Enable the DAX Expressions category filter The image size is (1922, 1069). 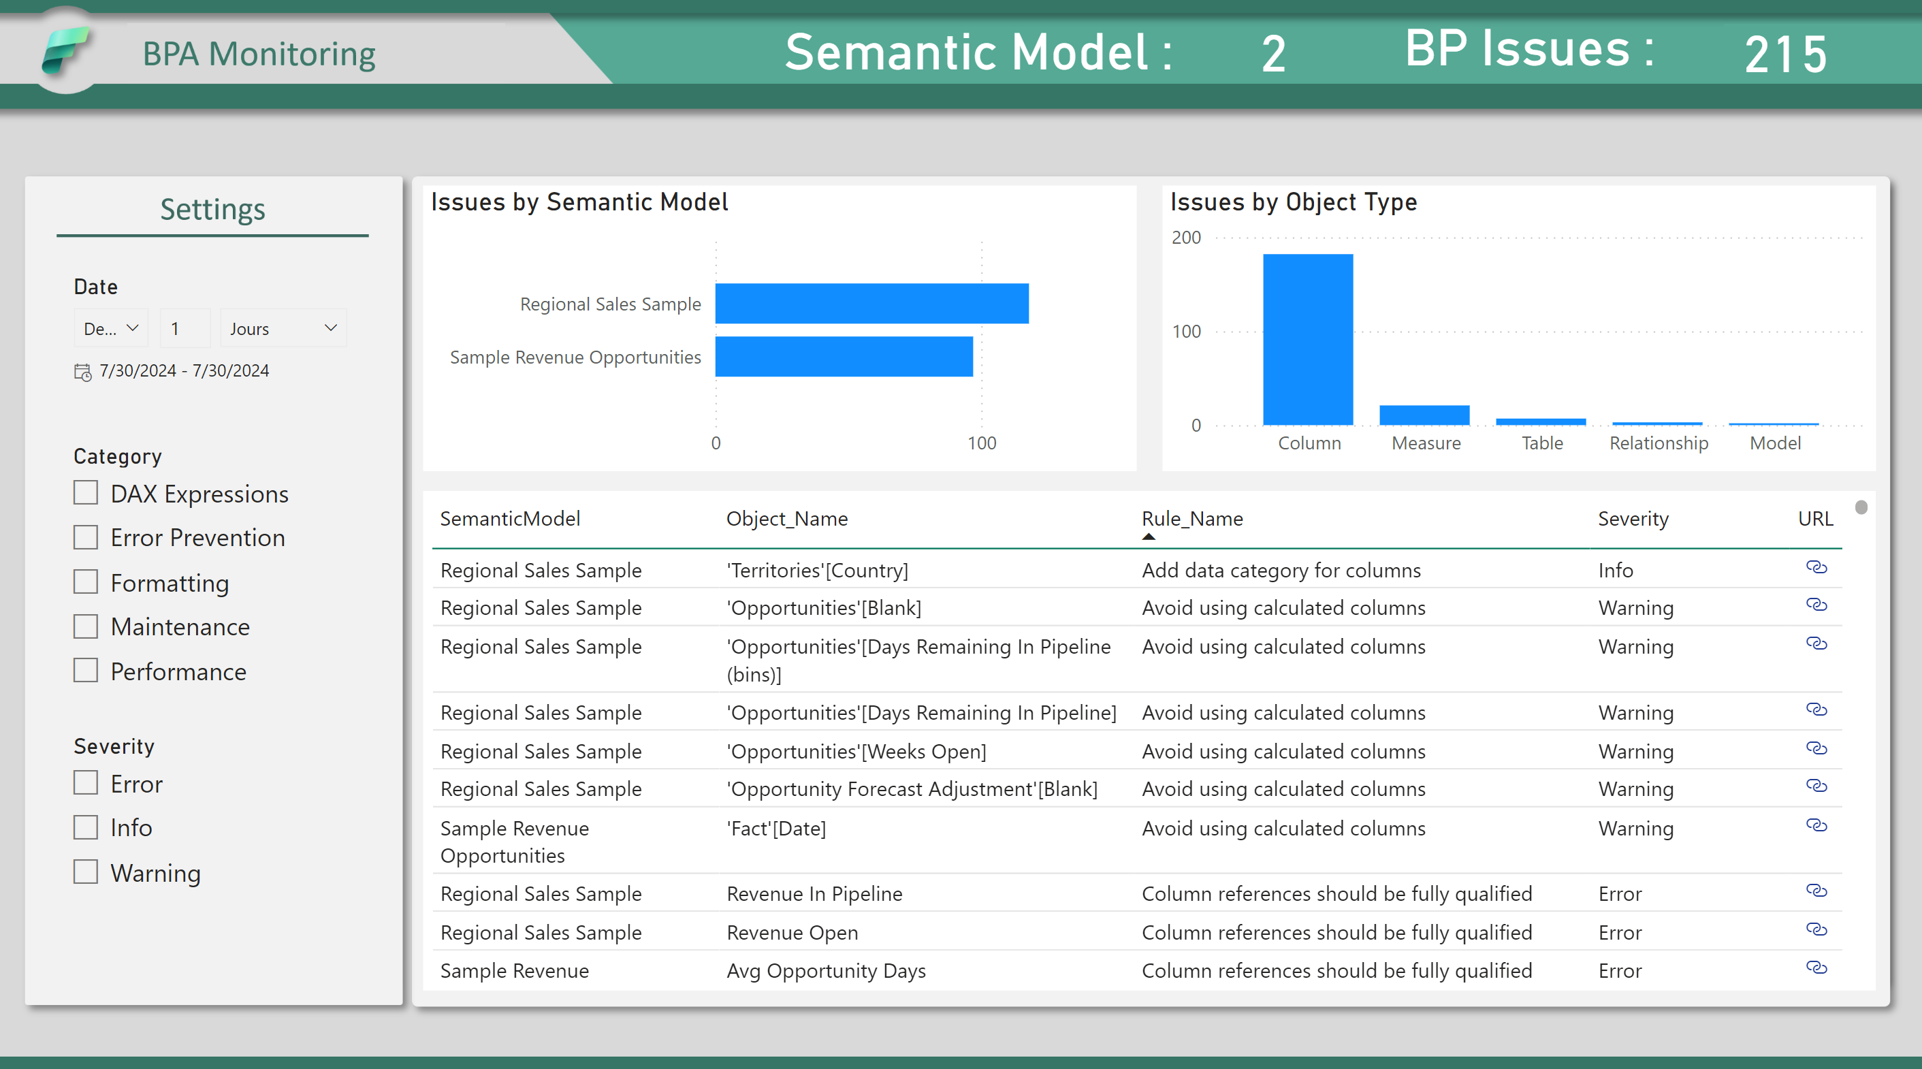coord(85,492)
